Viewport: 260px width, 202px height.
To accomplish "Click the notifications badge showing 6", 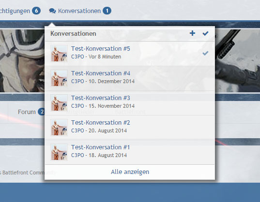I will click(x=36, y=11).
